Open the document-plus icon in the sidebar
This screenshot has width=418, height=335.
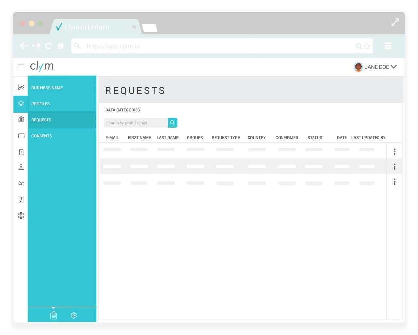pos(21,200)
